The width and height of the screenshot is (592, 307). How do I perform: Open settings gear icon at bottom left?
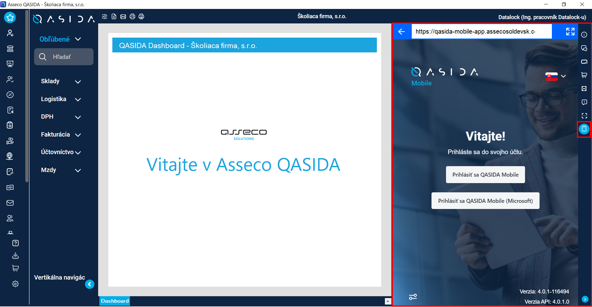click(x=15, y=284)
